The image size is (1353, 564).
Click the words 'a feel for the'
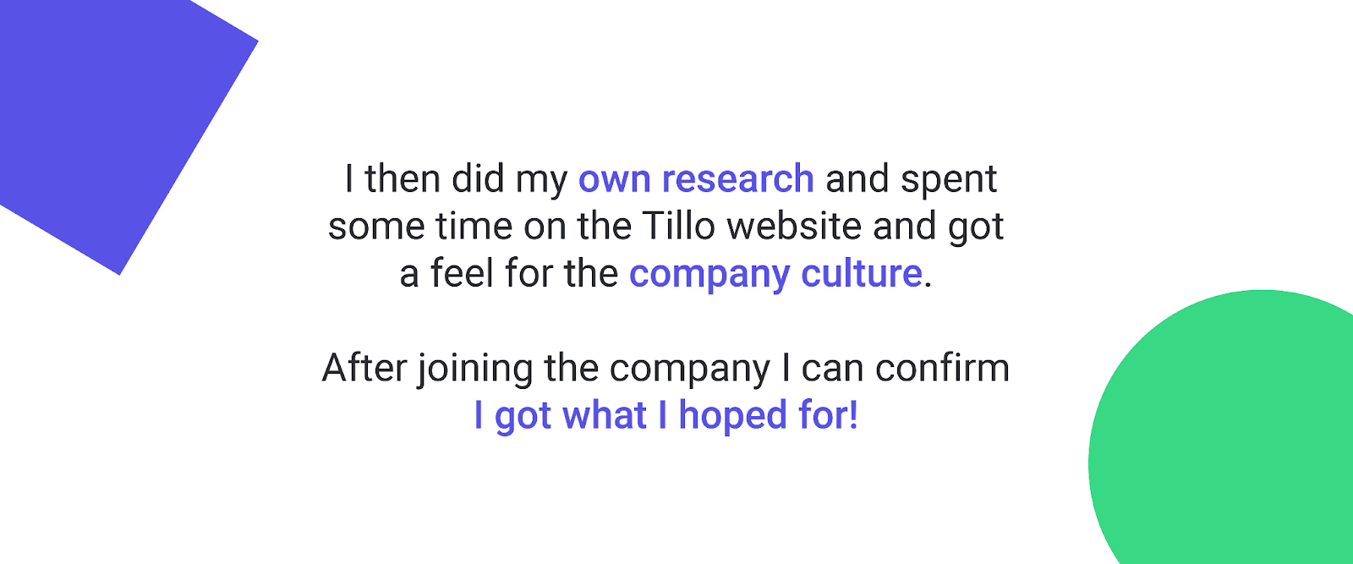(x=509, y=274)
